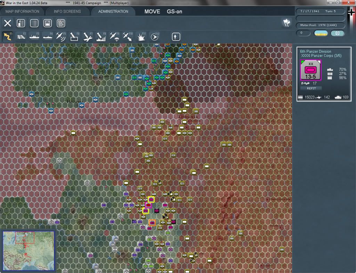Click the Turn: 5 indicator
The image size is (356, 273).
[330, 11]
